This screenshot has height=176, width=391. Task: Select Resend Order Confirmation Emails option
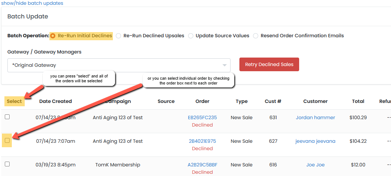[256, 36]
